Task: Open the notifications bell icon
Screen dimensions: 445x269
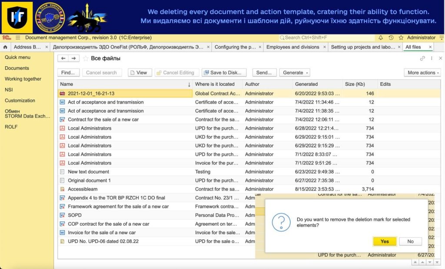Action: pos(381,38)
